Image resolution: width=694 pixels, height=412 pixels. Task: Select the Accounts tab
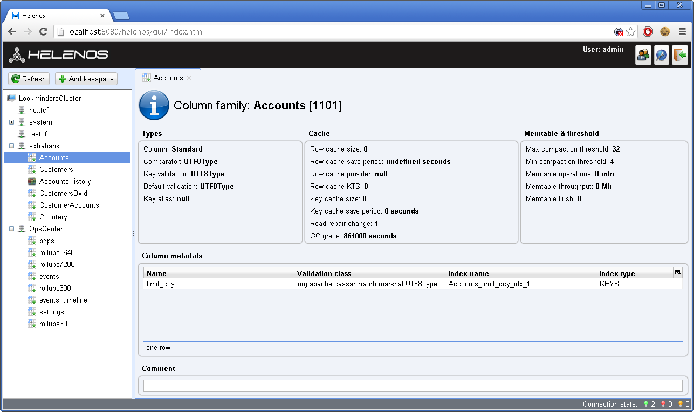[168, 77]
